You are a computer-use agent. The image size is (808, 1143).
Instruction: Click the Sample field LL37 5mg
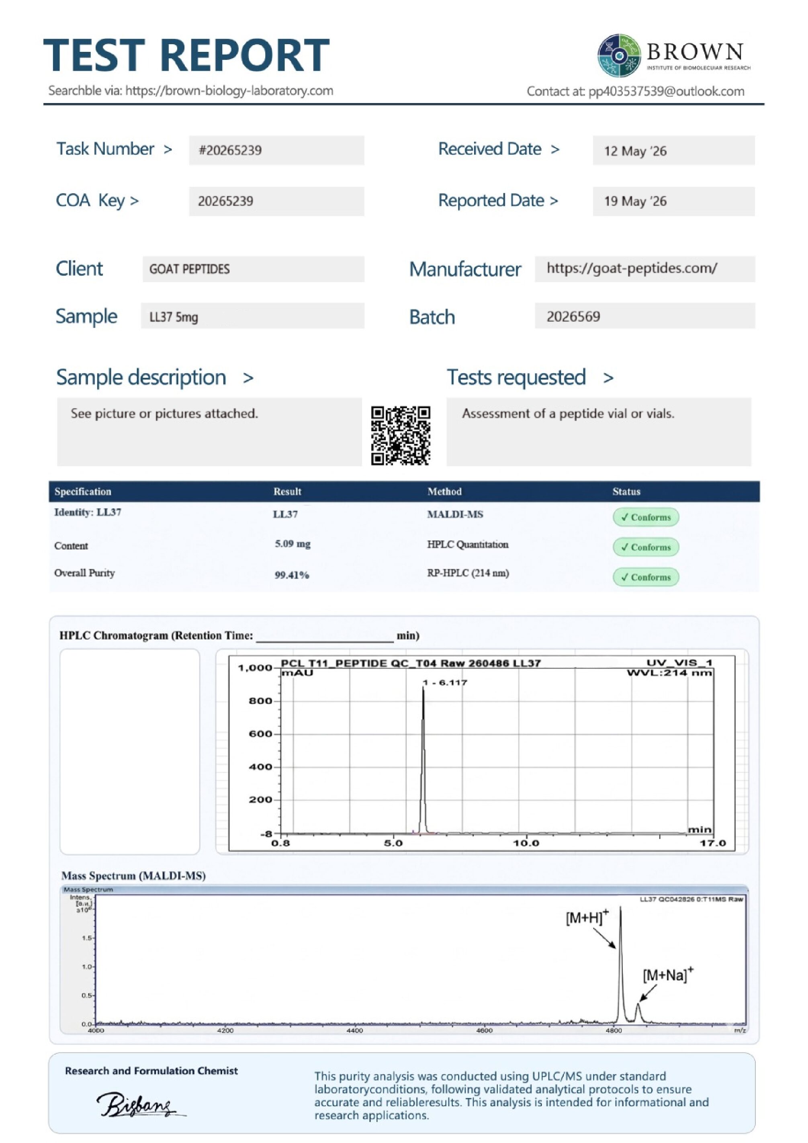pyautogui.click(x=253, y=315)
